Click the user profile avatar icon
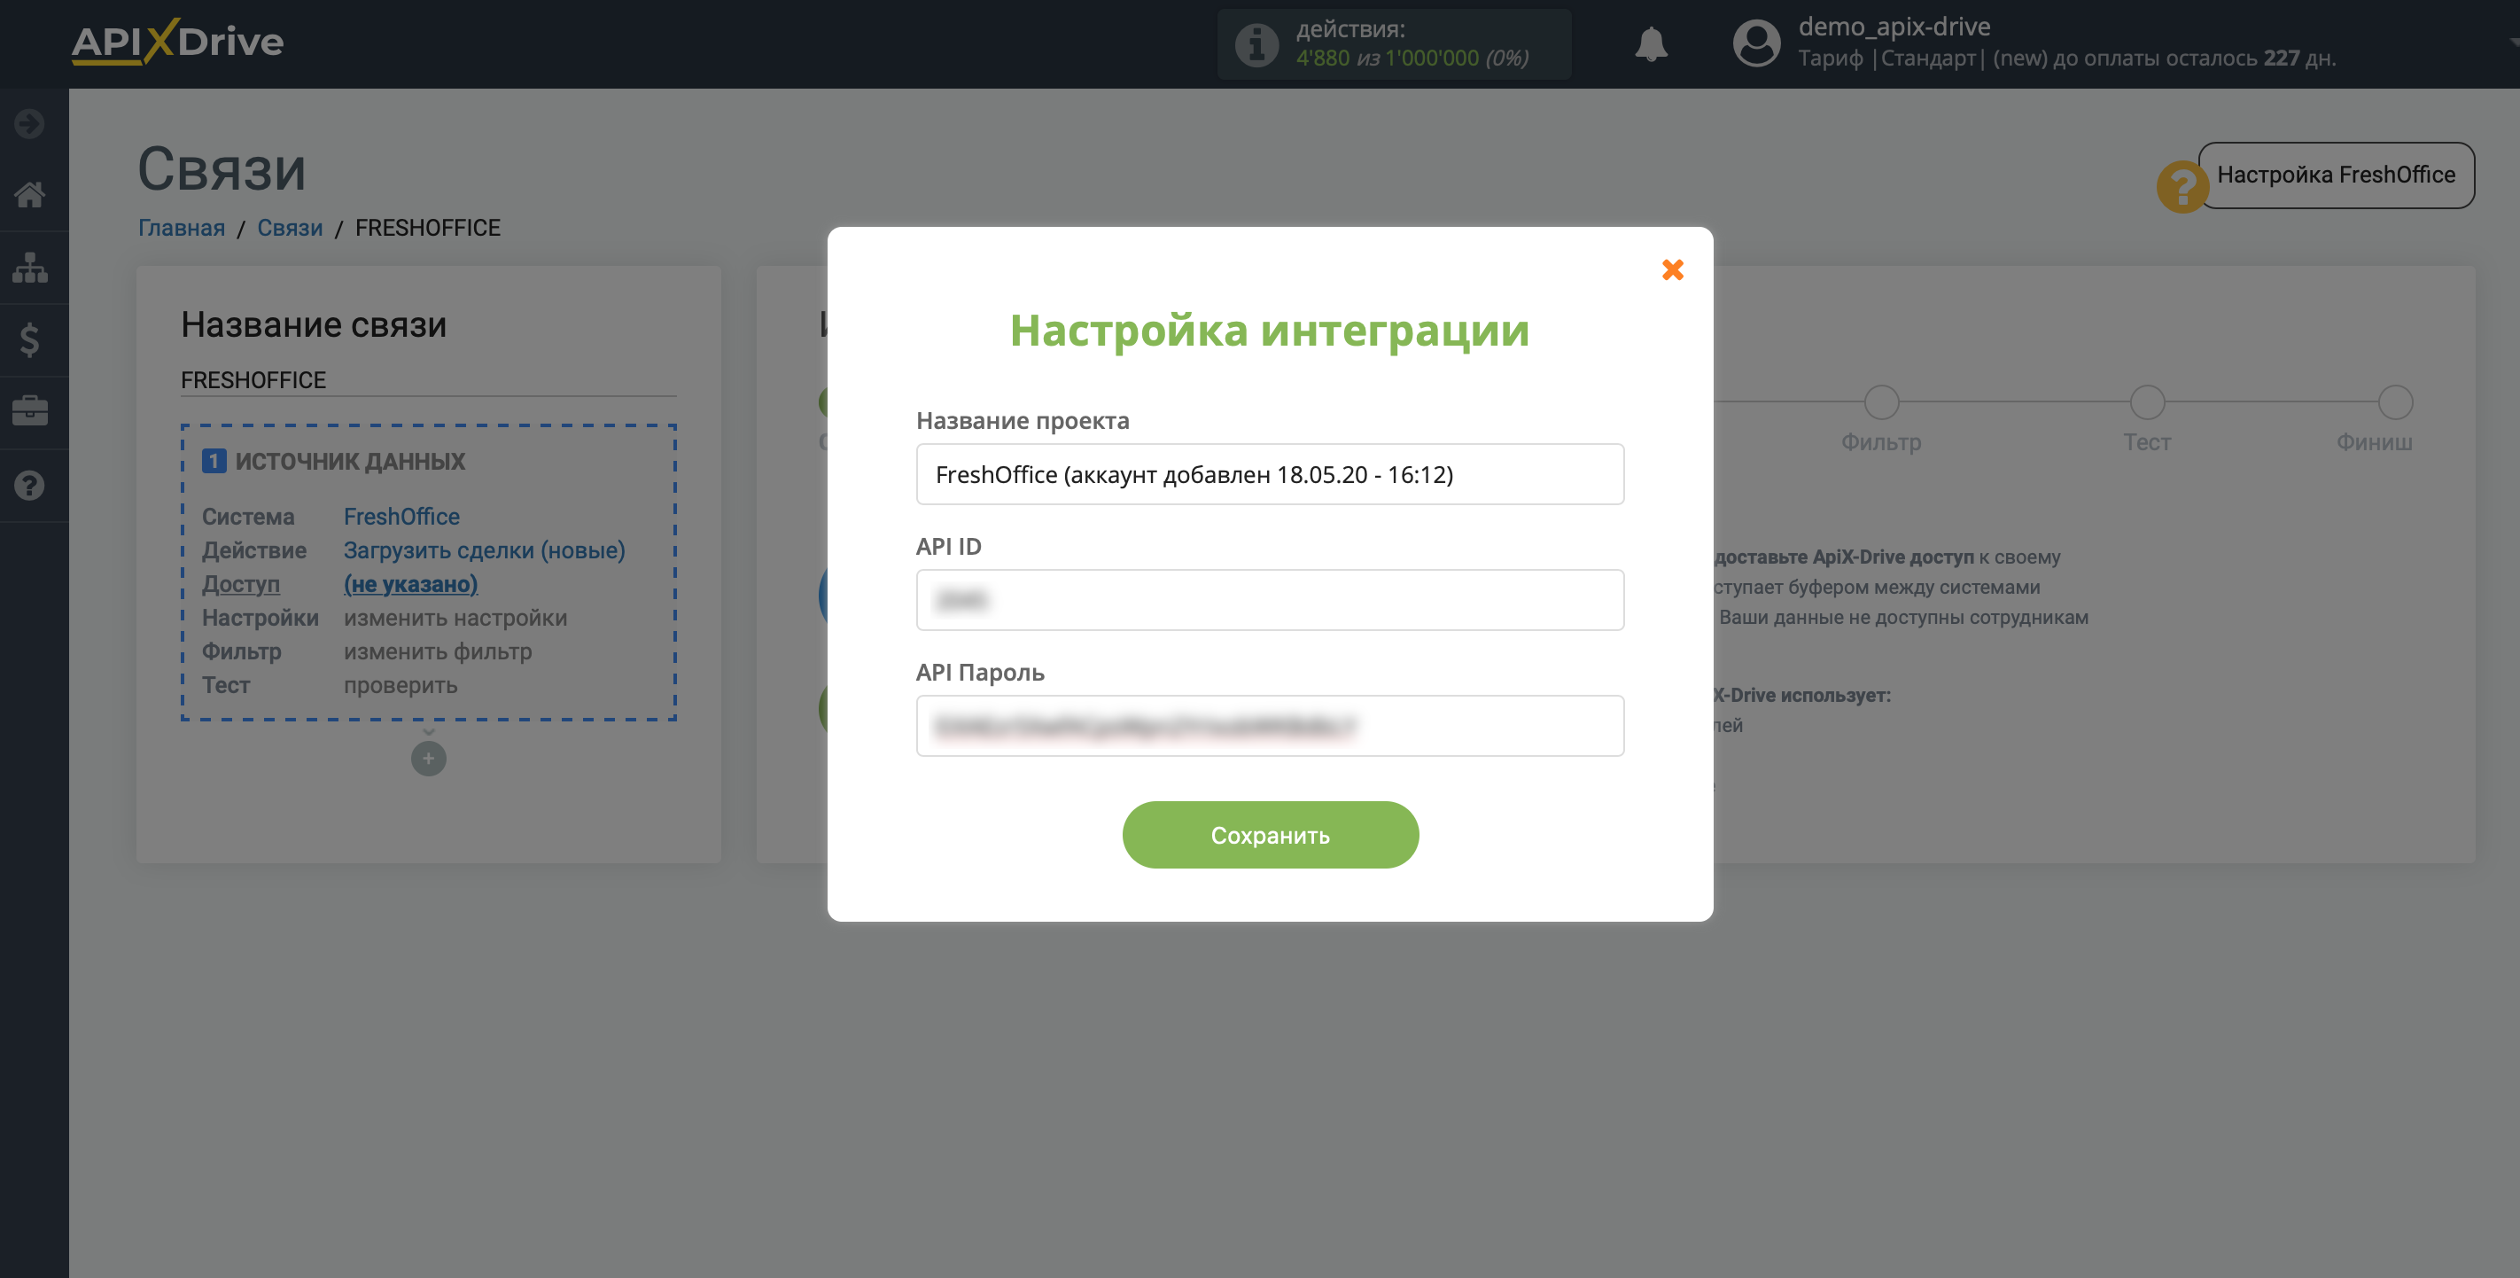2520x1278 pixels. click(x=1757, y=43)
